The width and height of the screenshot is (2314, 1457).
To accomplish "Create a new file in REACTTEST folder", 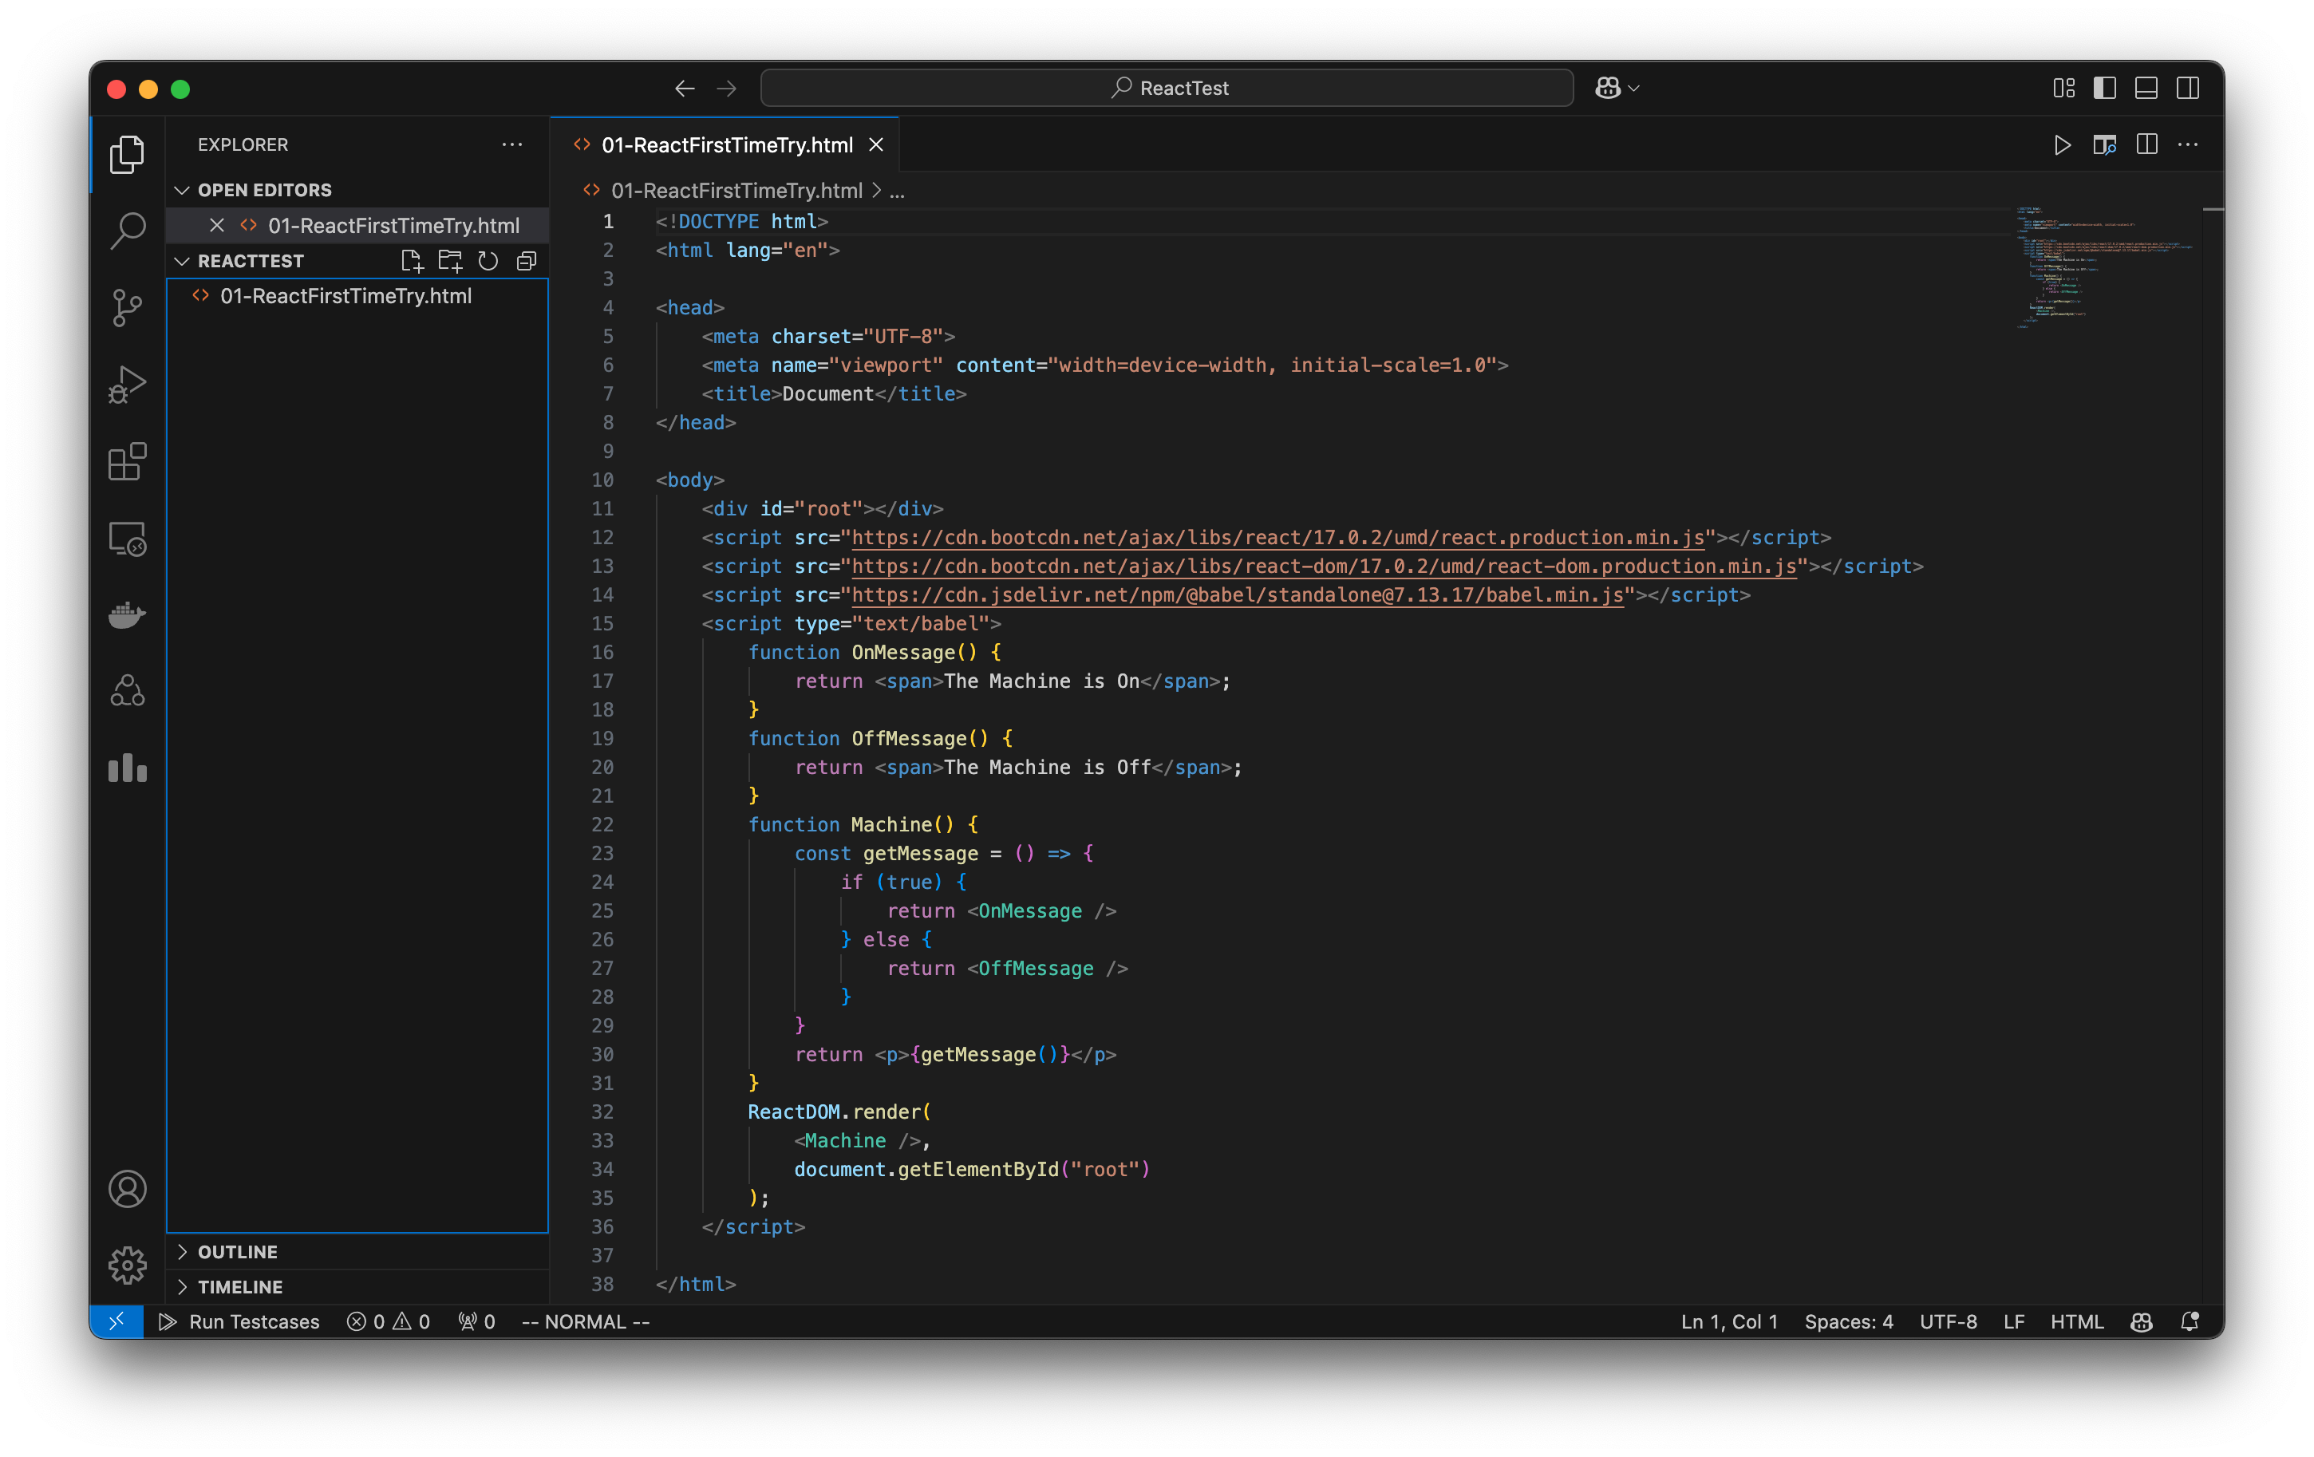I will tap(413, 260).
